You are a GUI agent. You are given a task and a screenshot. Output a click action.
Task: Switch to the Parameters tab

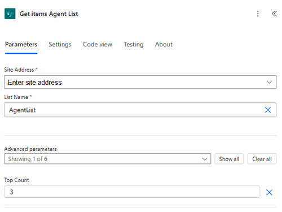[21, 45]
